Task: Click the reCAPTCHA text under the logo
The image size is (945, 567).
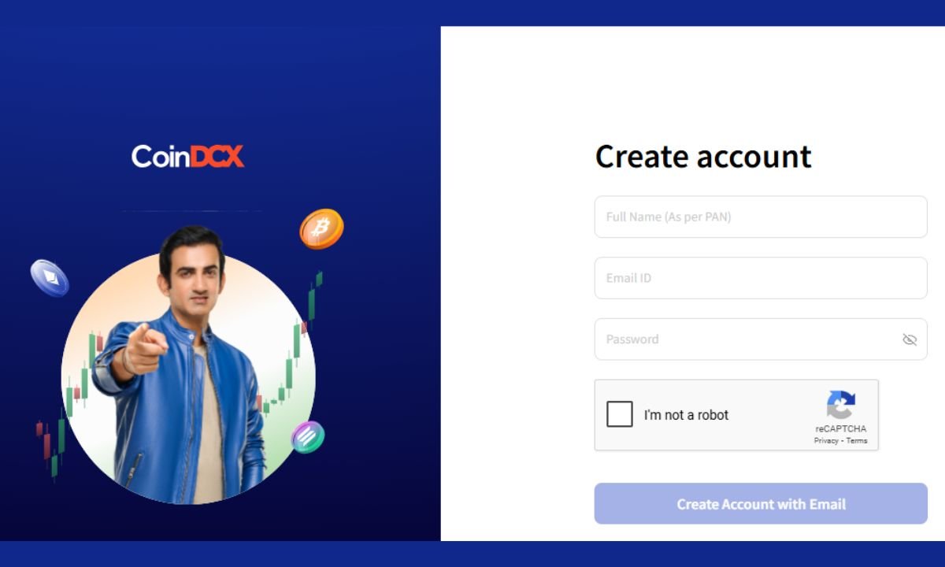Action: (840, 429)
